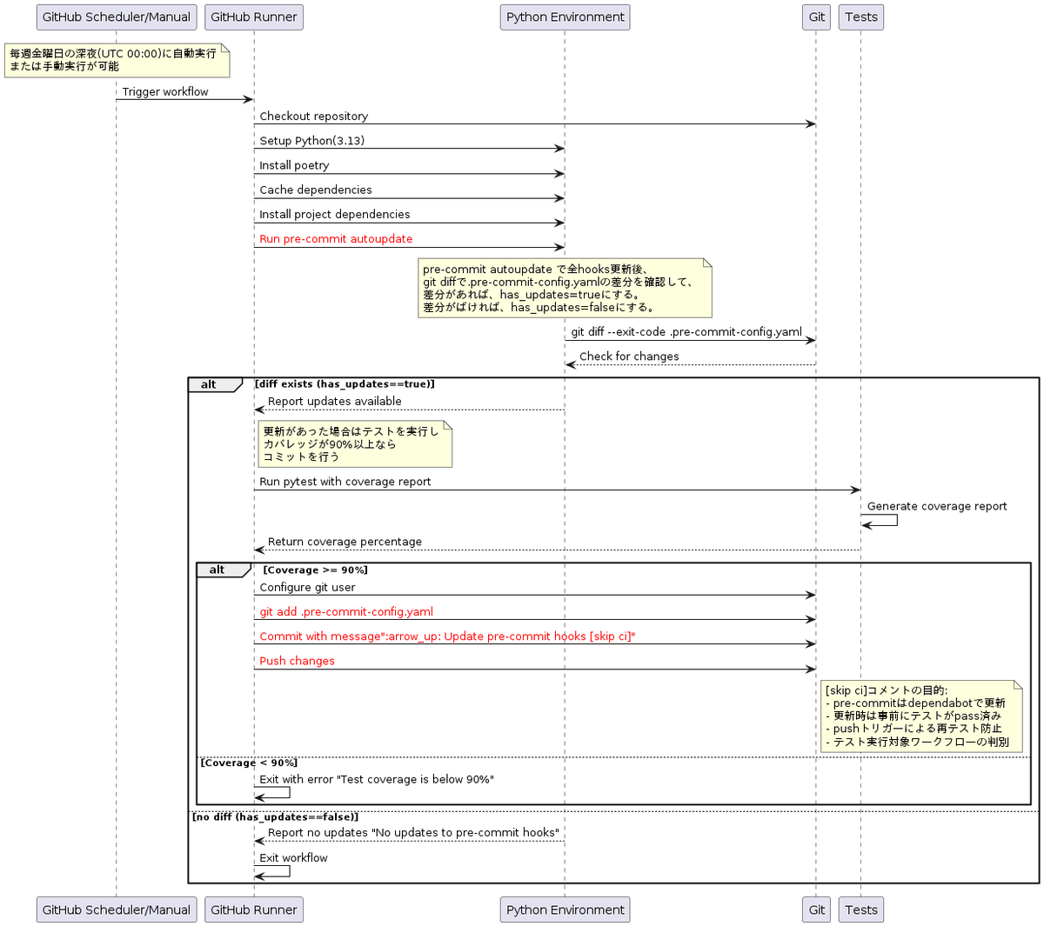Click the 'Checkout repository' message label
1044x926 pixels.
(x=313, y=116)
